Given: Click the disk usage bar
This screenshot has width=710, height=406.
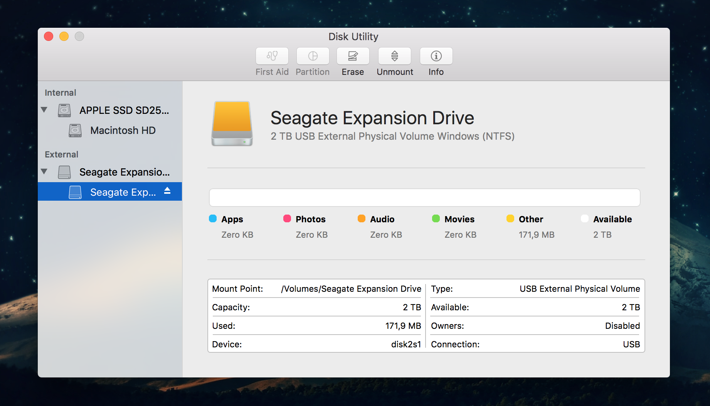Looking at the screenshot, I should pyautogui.click(x=425, y=198).
